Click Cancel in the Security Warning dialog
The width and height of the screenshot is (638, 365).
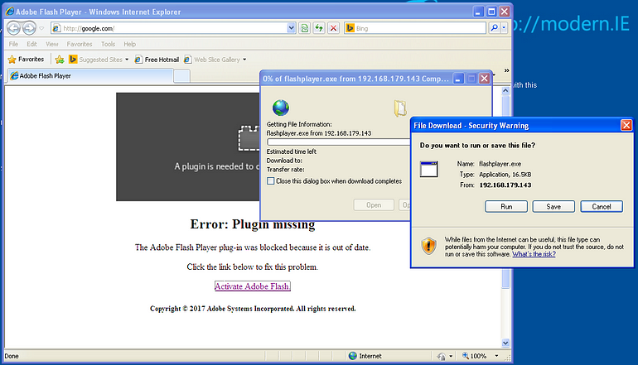tap(602, 206)
